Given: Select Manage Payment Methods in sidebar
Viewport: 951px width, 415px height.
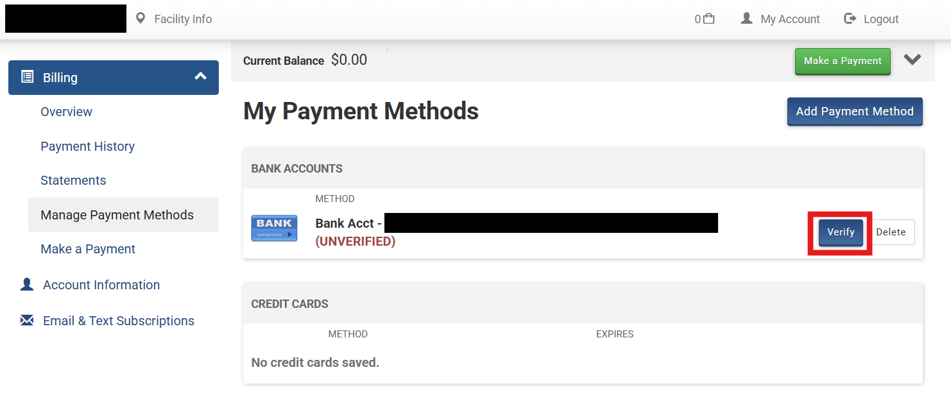Looking at the screenshot, I should tap(117, 215).
